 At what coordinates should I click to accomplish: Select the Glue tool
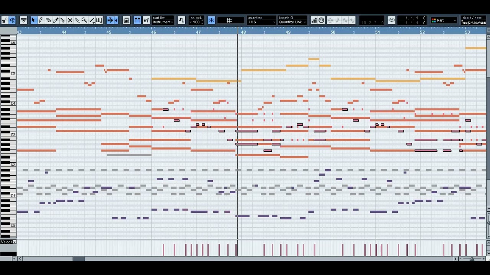point(77,20)
